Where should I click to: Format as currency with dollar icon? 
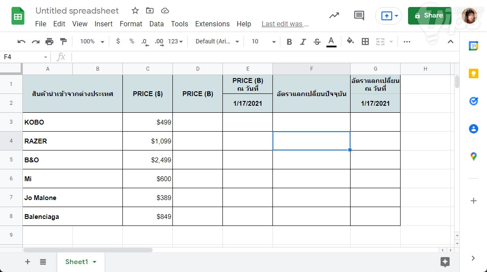click(118, 41)
